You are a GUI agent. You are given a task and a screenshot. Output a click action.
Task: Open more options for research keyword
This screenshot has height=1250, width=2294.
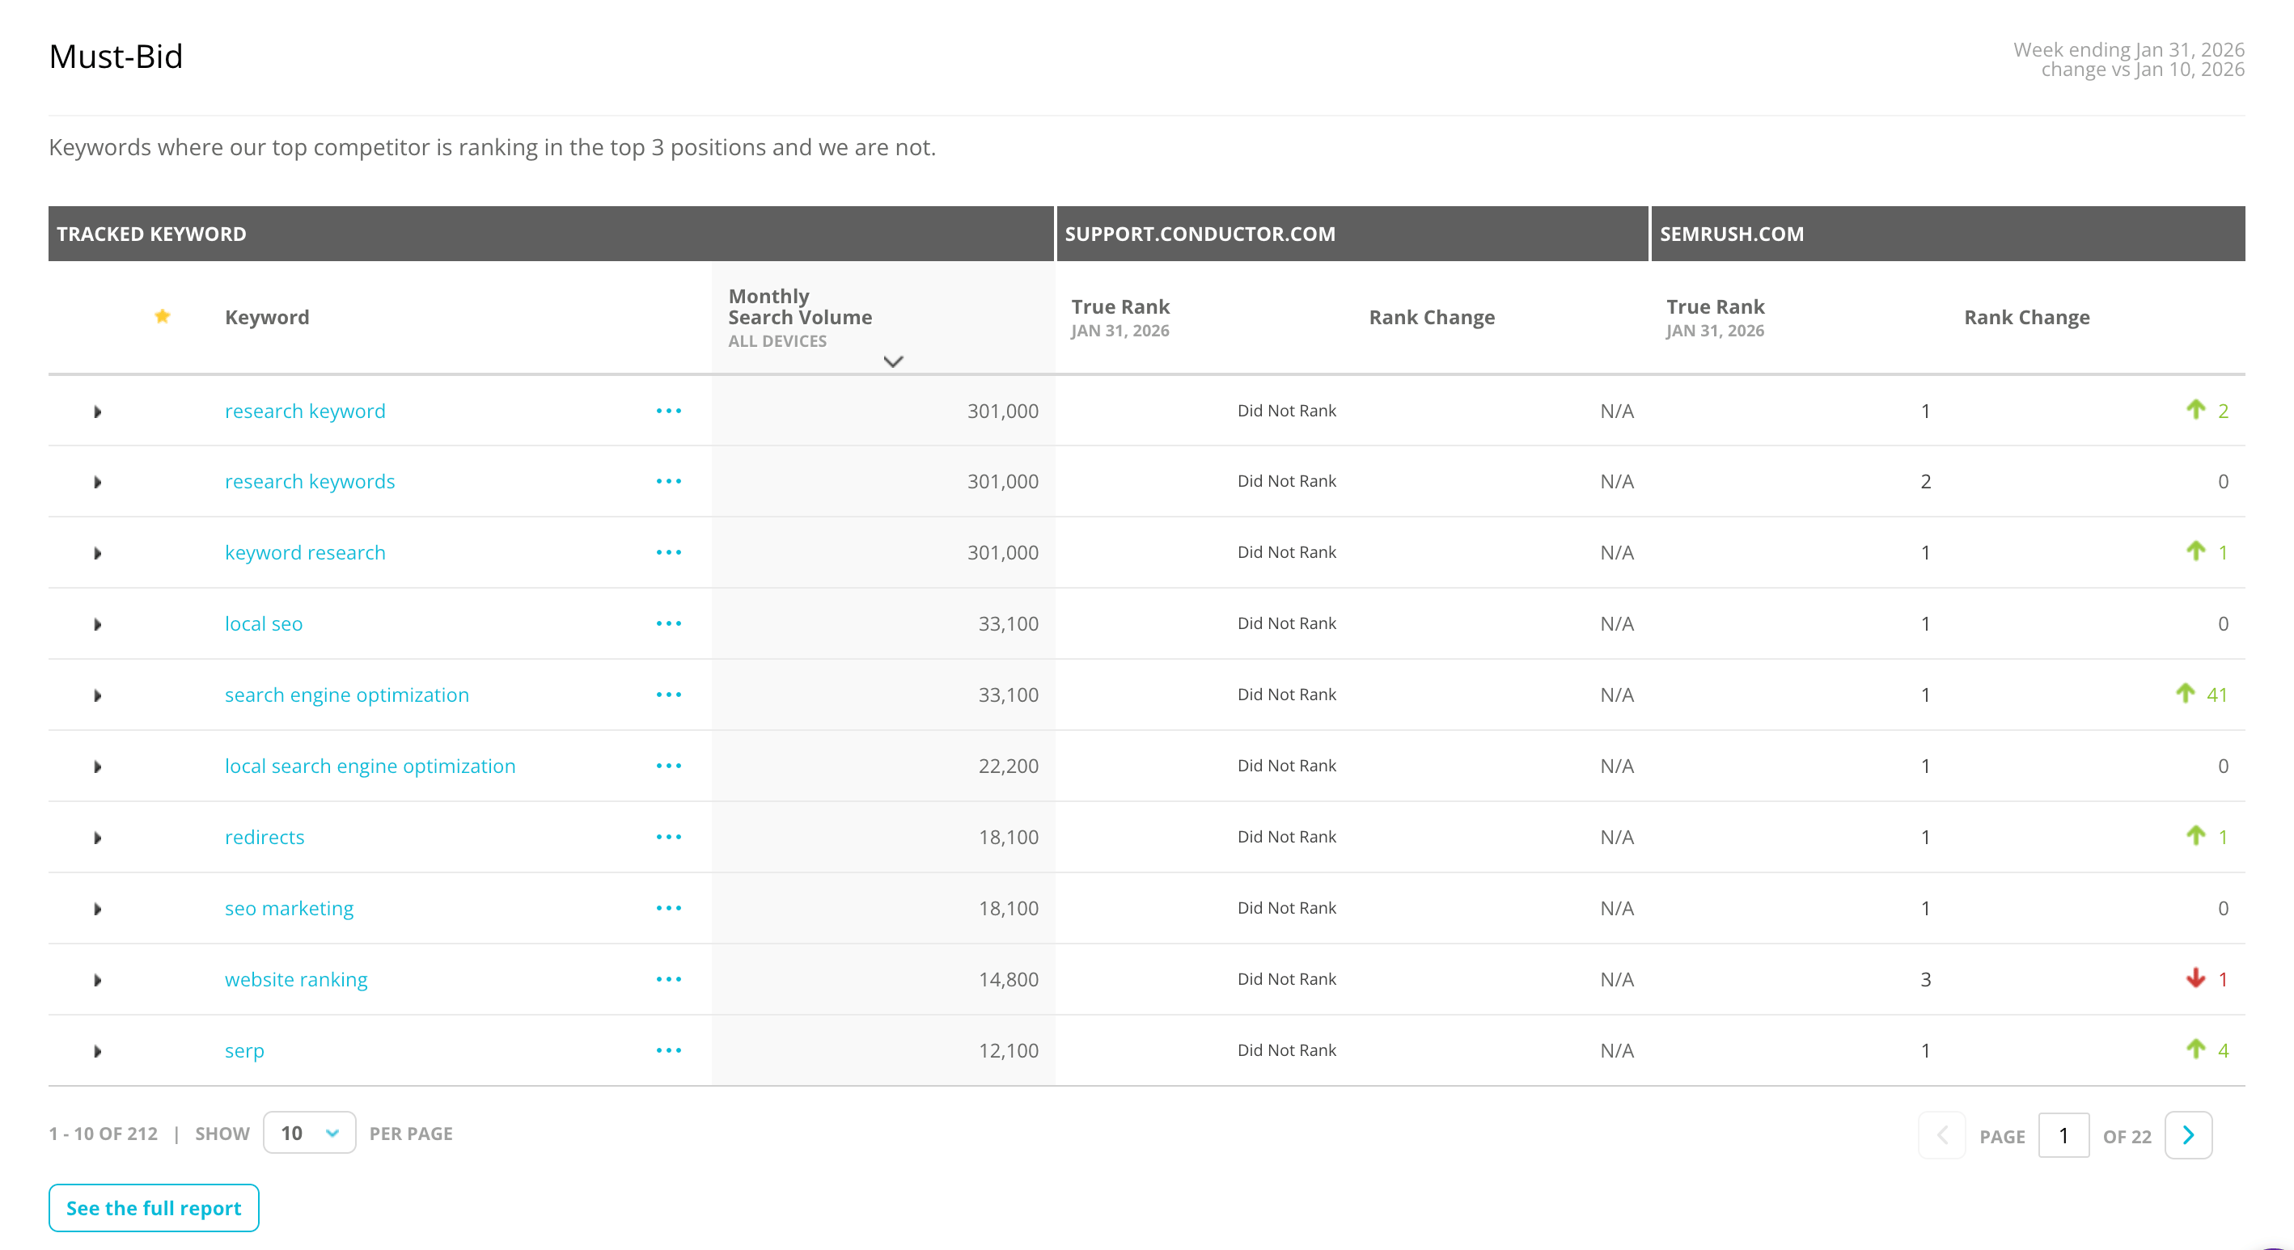coord(669,411)
